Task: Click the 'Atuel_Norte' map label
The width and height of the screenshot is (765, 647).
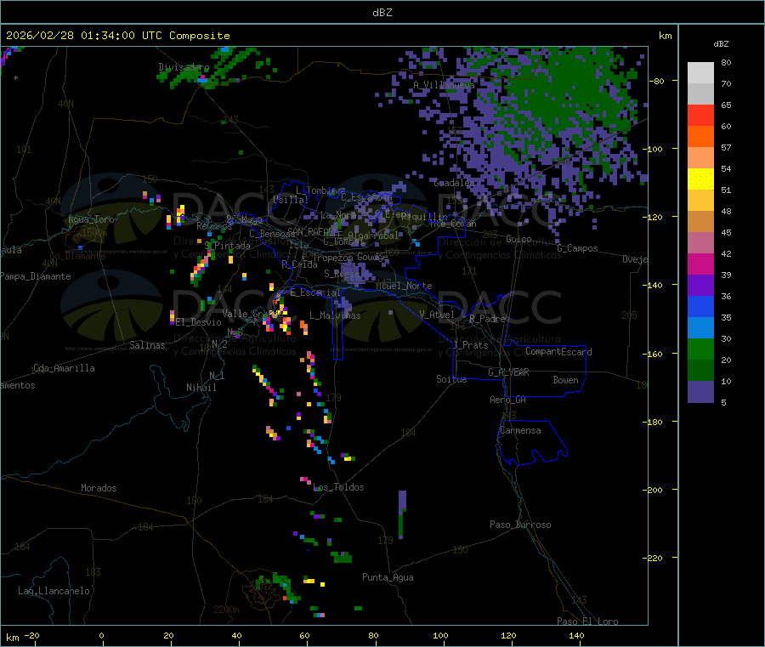Action: [404, 286]
